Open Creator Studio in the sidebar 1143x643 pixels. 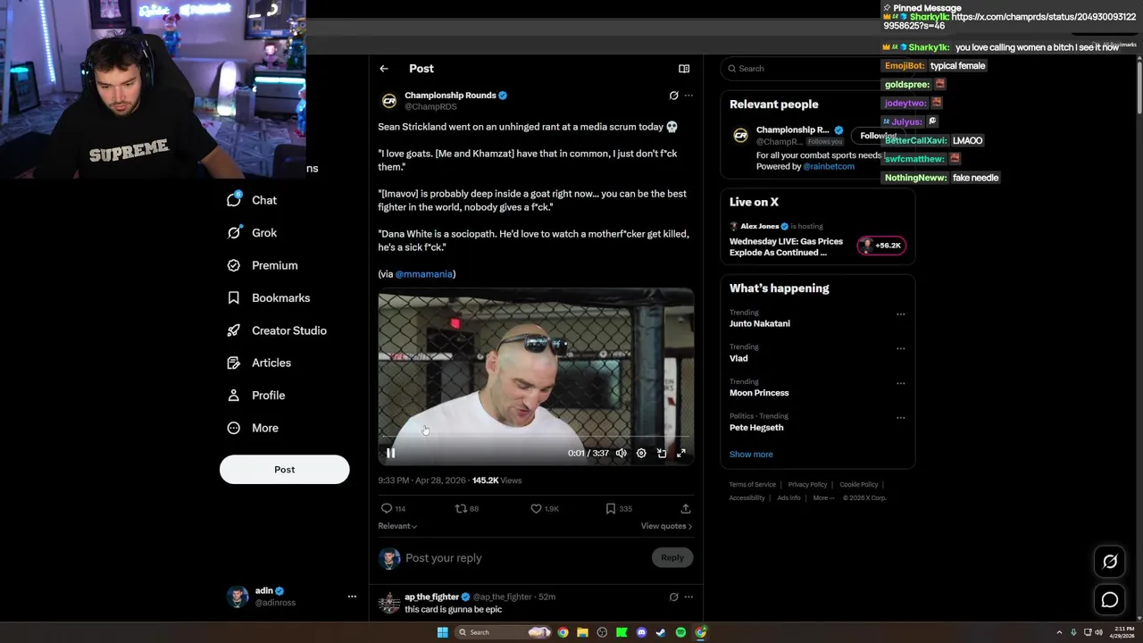[x=277, y=330]
